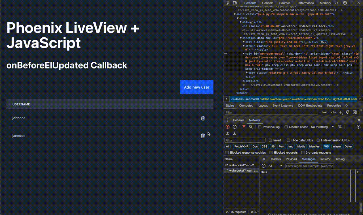Click the Add new user button
This screenshot has width=363, height=215.
[197, 87]
